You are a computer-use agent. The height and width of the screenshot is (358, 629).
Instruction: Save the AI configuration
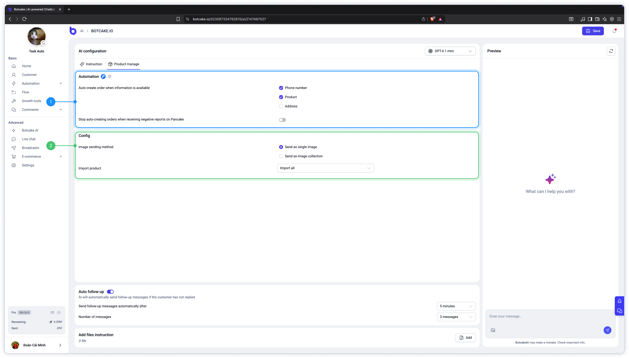[x=593, y=31]
